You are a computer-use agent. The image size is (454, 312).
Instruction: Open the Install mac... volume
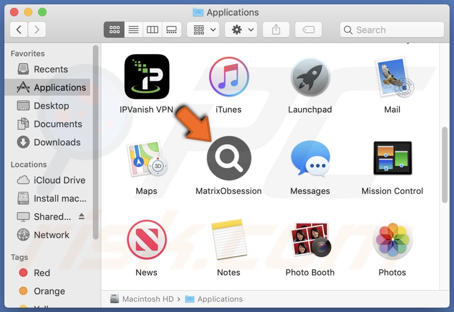48,198
